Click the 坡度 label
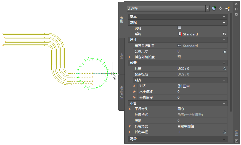Screen dimensions: 241x145 [x=138, y=121]
